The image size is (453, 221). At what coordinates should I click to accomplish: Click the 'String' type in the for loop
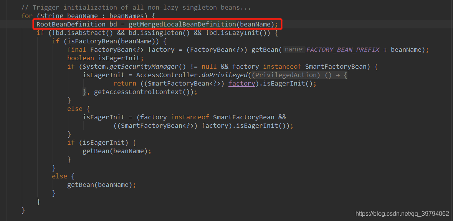(52, 16)
